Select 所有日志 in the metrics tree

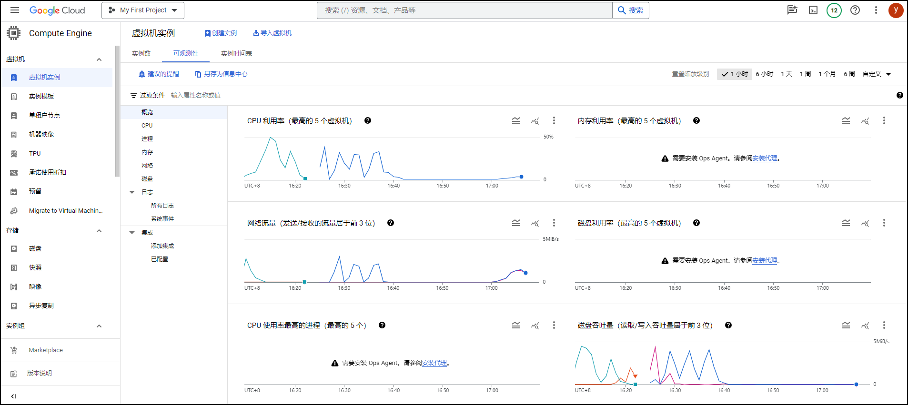[162, 205]
